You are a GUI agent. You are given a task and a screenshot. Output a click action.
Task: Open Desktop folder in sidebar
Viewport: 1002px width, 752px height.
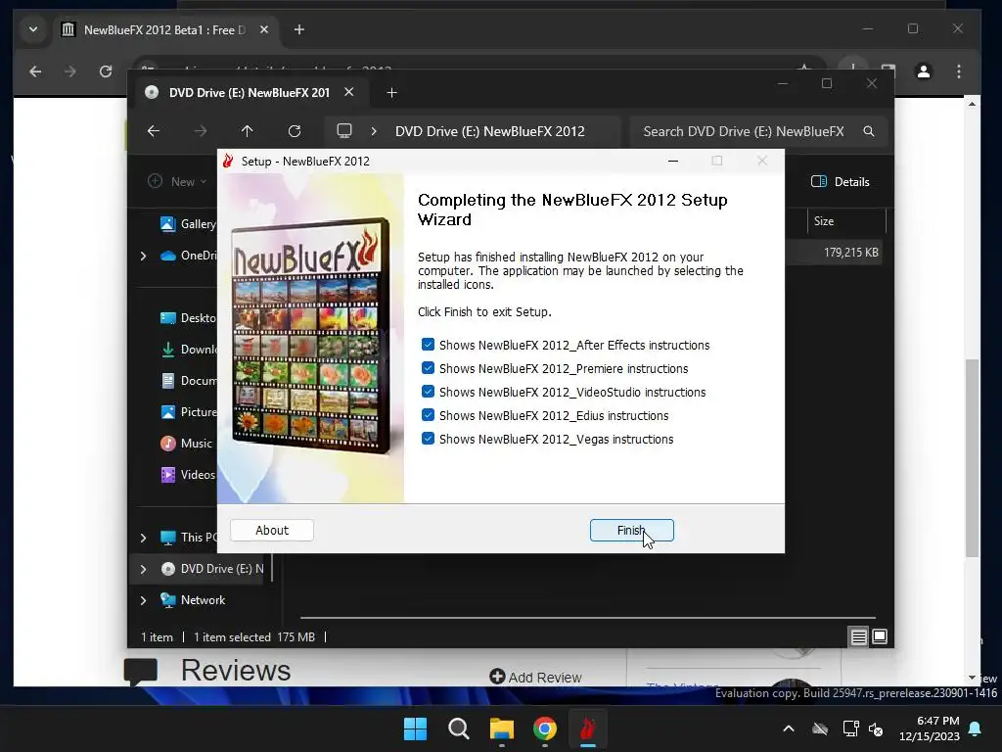click(x=188, y=318)
